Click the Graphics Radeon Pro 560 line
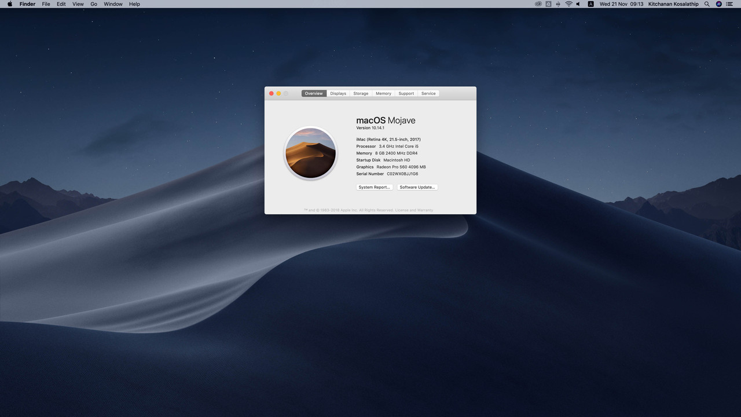741x417 pixels. tap(391, 167)
